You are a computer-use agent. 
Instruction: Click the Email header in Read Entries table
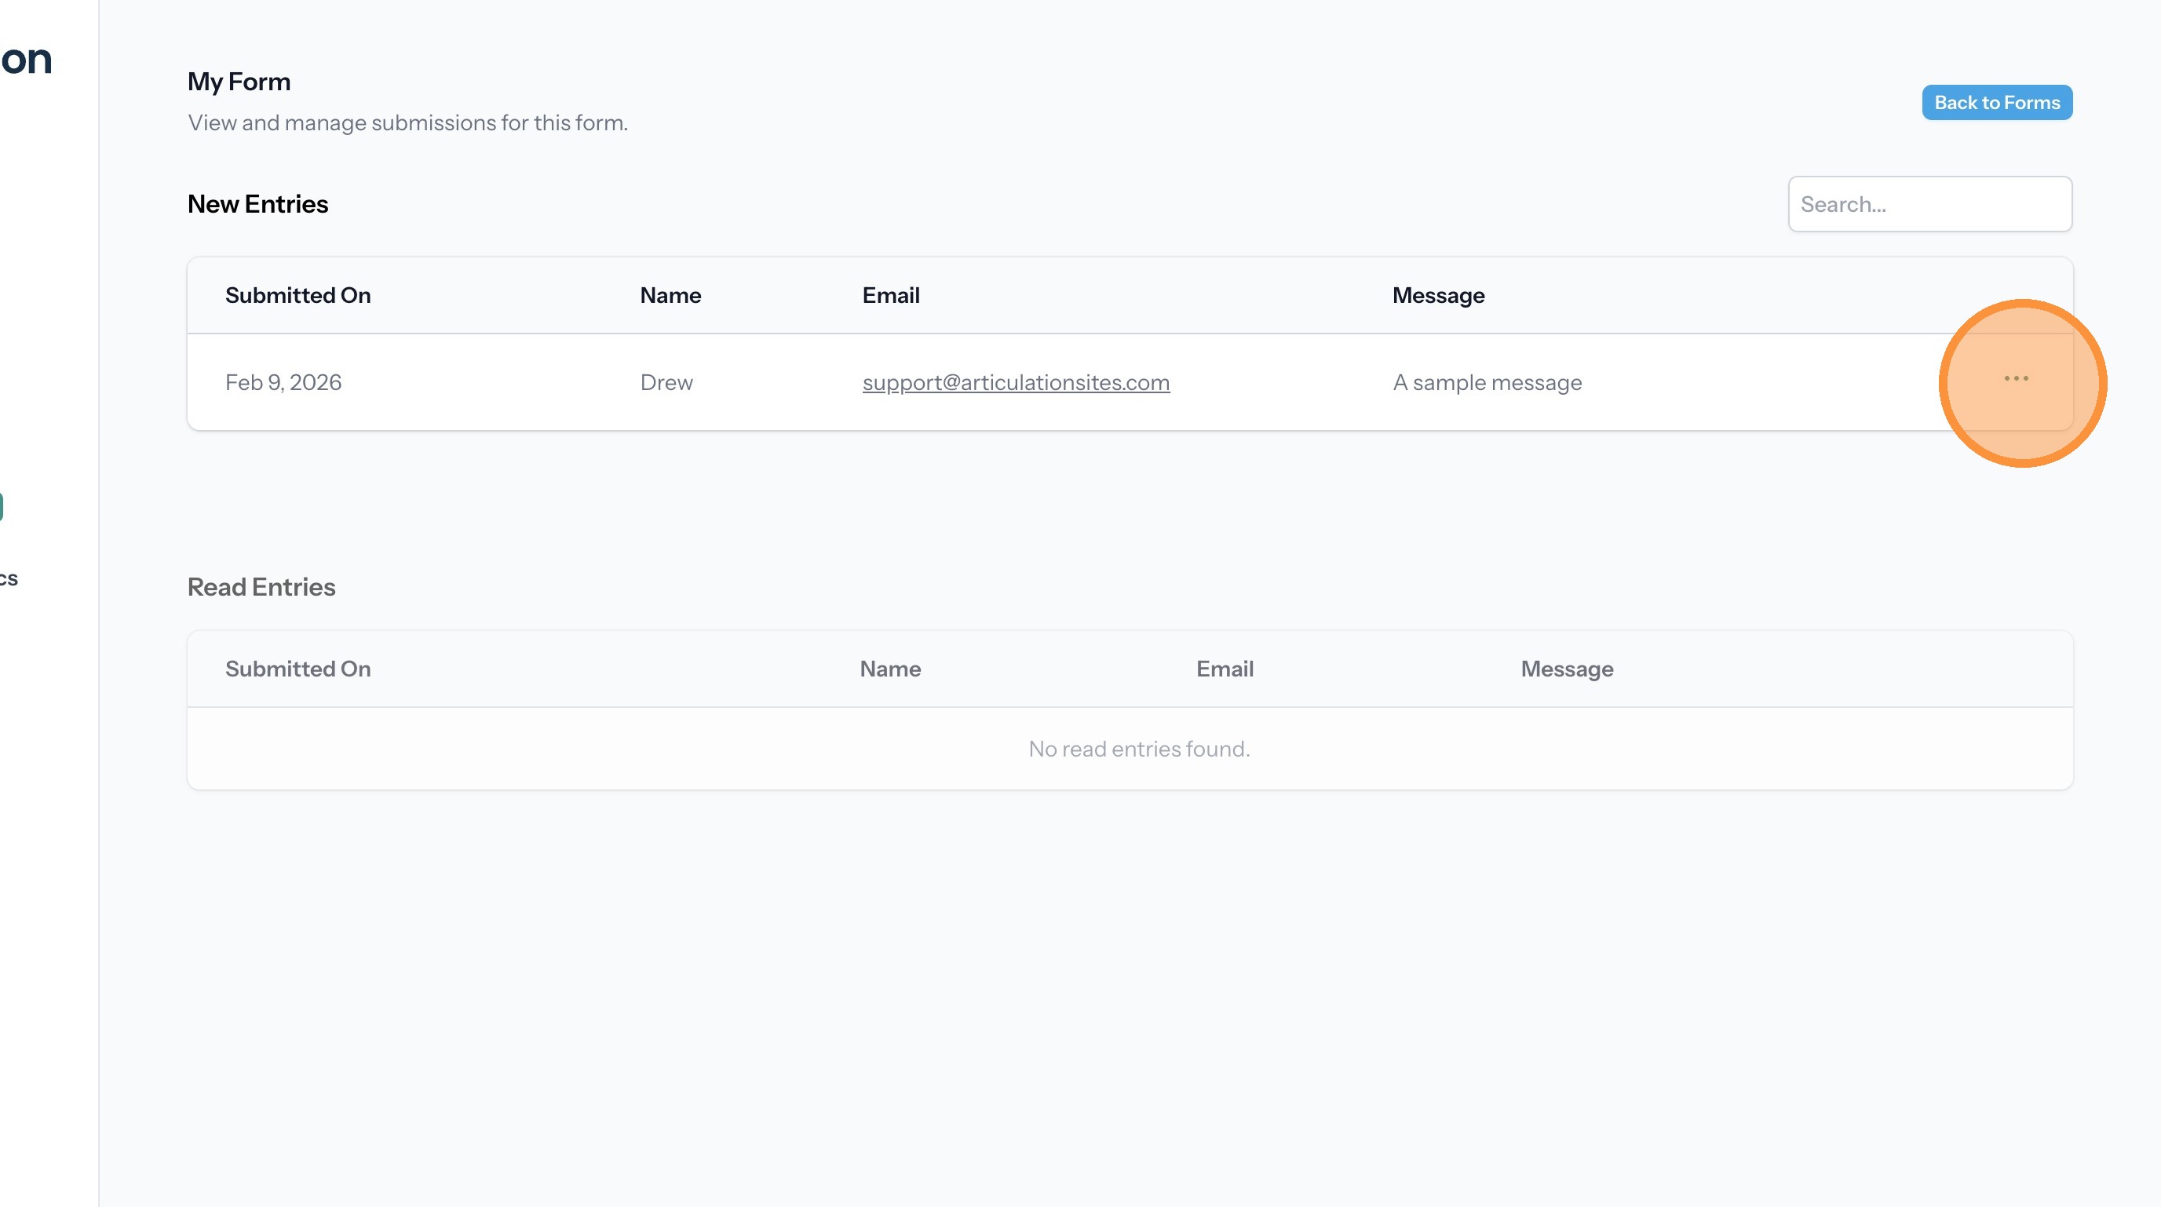point(1224,669)
